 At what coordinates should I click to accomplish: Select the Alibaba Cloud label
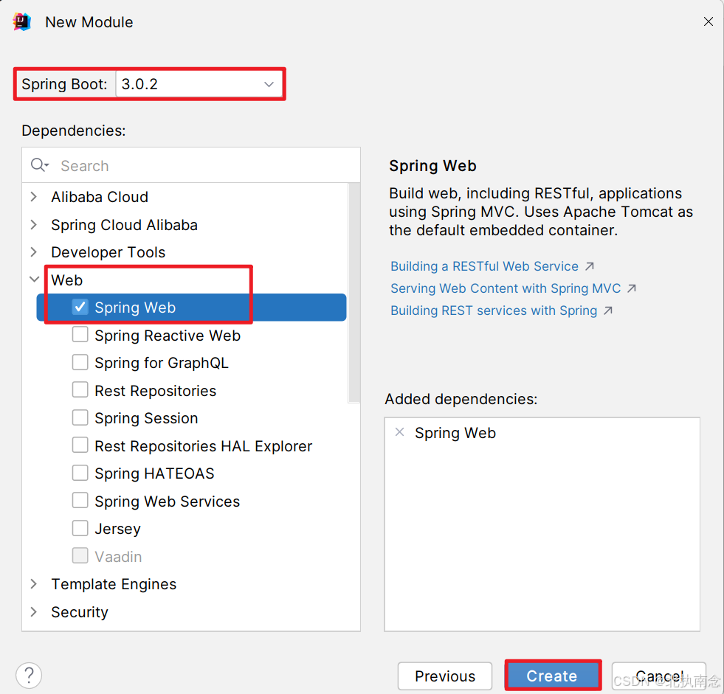[x=100, y=197]
